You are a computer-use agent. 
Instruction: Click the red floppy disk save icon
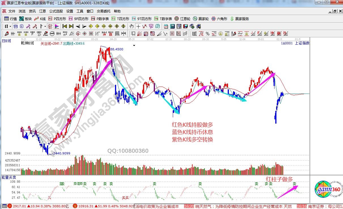pyautogui.click(x=186, y=26)
